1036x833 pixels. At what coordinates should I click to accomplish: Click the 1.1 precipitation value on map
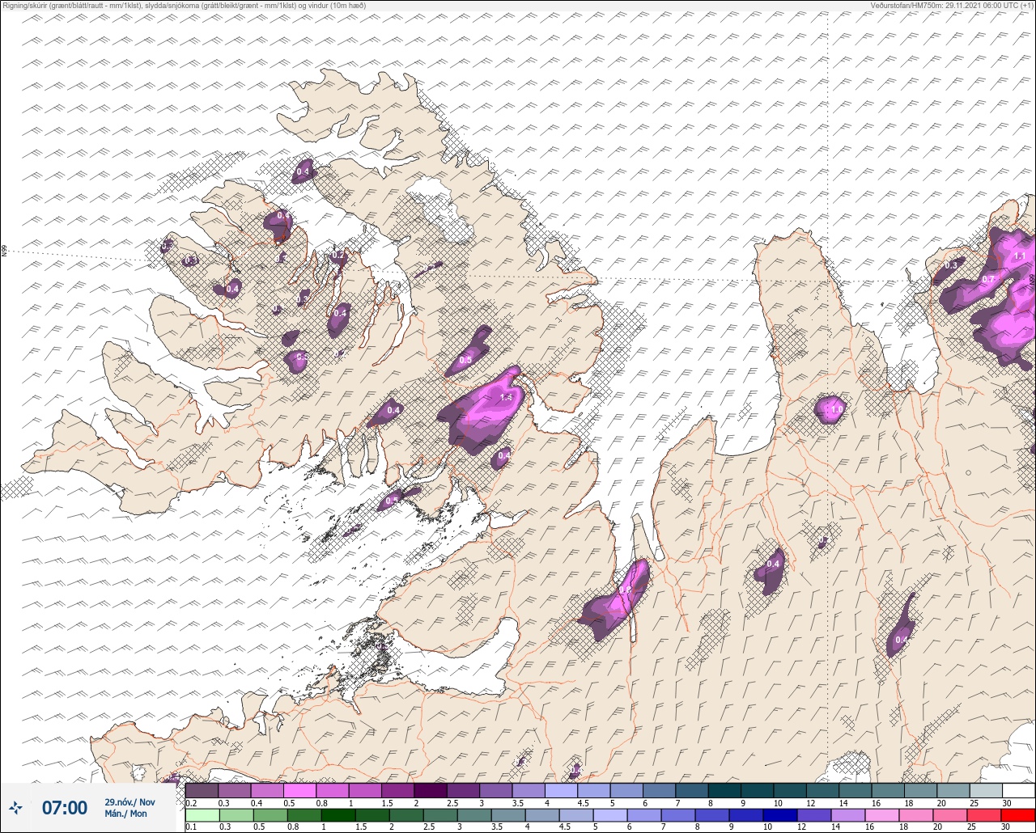pyautogui.click(x=1020, y=256)
